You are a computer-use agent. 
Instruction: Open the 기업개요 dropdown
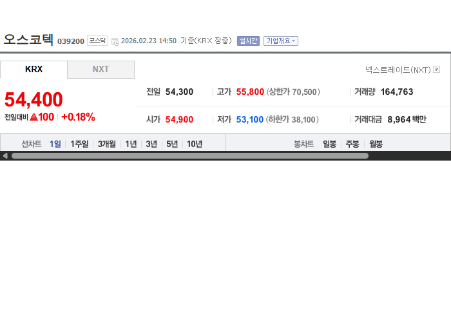click(x=281, y=41)
